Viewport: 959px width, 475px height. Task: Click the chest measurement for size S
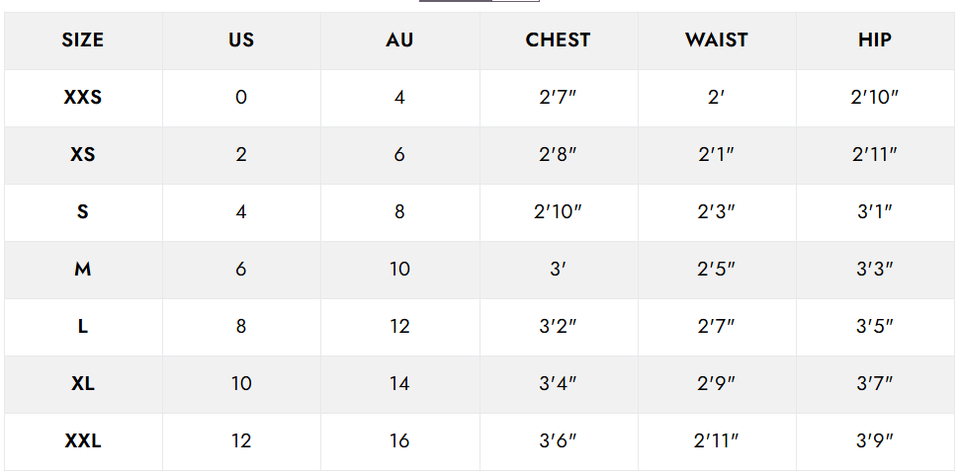point(558,212)
